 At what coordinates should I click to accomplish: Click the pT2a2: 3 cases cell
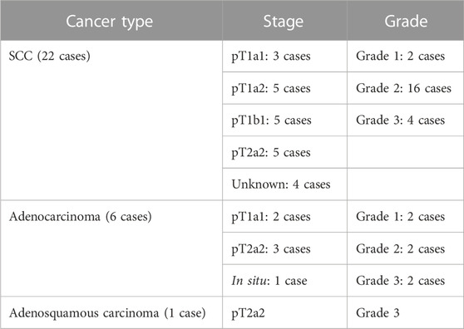(x=284, y=248)
